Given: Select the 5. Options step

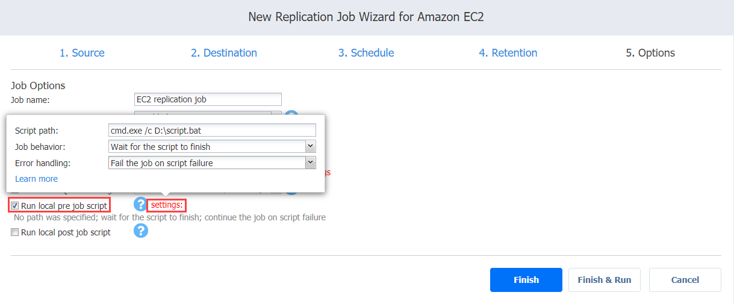Looking at the screenshot, I should [x=650, y=53].
